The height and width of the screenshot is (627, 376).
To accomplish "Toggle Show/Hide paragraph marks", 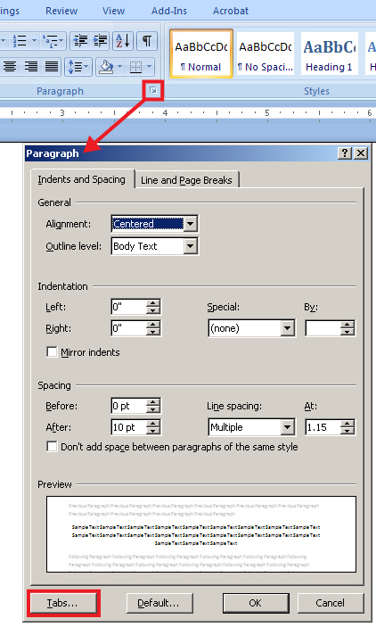I will coord(147,41).
